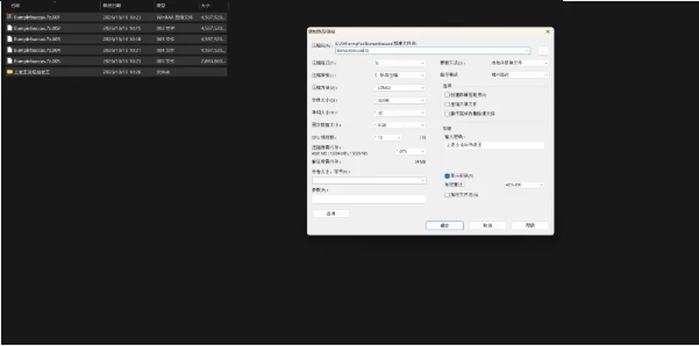Open the browse '...' button beside the archive path
Screen dimensions: 699x346
(x=542, y=51)
